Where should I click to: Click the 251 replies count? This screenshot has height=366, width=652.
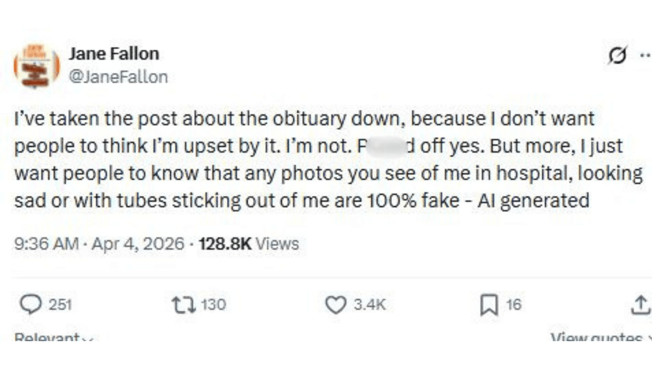(x=60, y=305)
